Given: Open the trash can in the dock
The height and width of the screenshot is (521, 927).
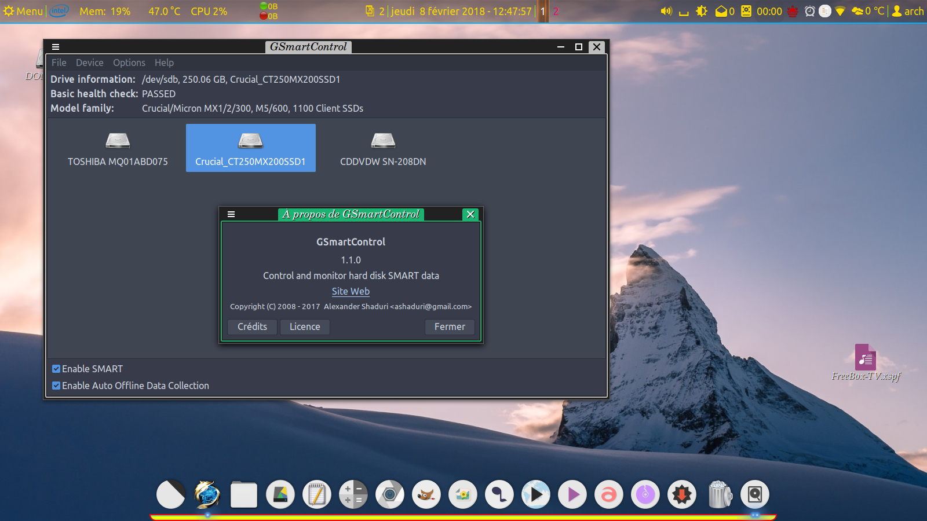Looking at the screenshot, I should point(719,494).
